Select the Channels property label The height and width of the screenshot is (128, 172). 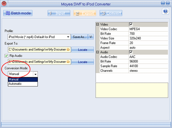pyautogui.click(x=106, y=71)
